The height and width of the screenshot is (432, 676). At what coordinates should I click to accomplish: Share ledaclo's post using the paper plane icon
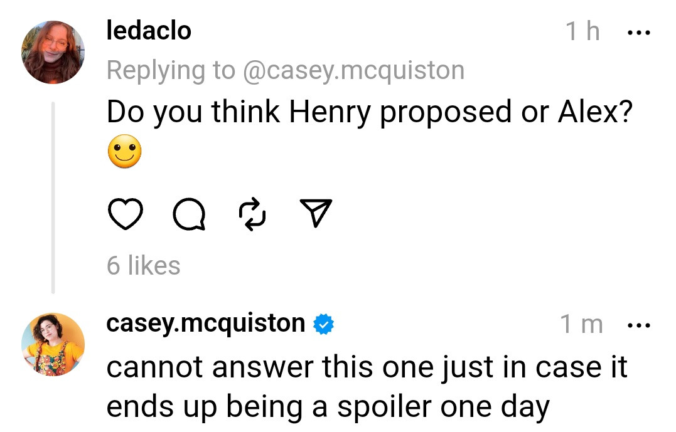click(x=316, y=215)
